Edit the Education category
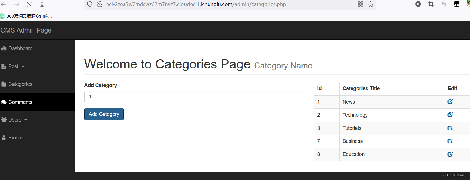 click(450, 154)
